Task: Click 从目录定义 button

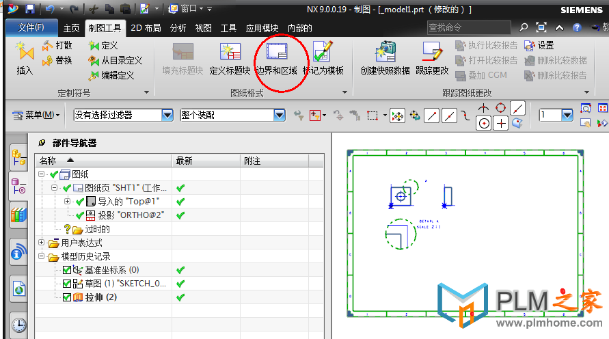Action: (x=116, y=61)
